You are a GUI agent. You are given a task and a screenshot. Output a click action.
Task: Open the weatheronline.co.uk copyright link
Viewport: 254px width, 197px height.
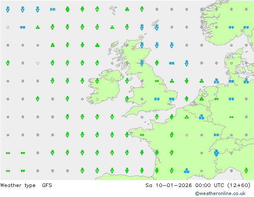220,193
